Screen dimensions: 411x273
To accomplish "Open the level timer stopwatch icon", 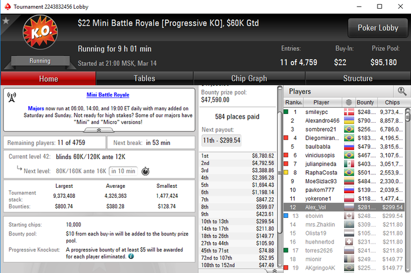I will click(146, 171).
